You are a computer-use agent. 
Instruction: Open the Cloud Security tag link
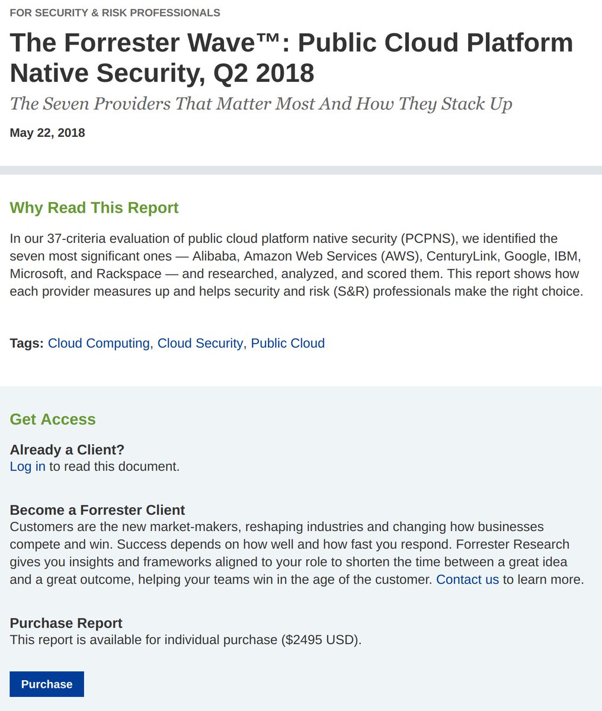tap(200, 343)
